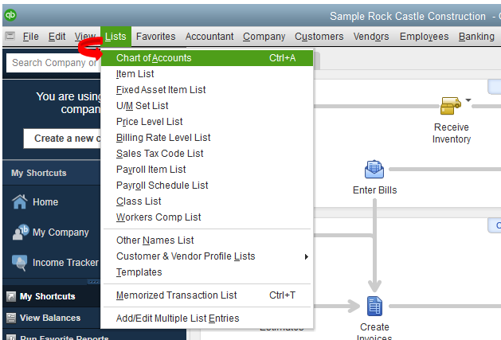Open the Edit menu
The height and width of the screenshot is (340, 501).
click(57, 37)
